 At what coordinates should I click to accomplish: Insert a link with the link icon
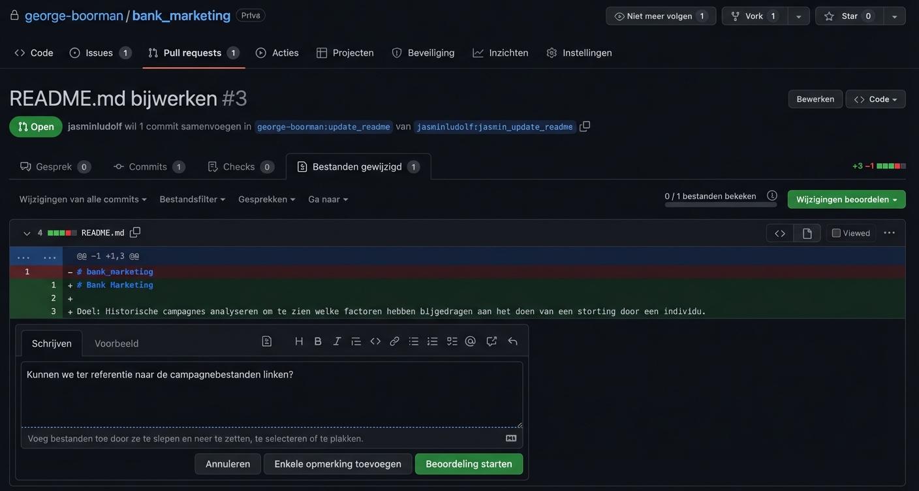pos(394,341)
